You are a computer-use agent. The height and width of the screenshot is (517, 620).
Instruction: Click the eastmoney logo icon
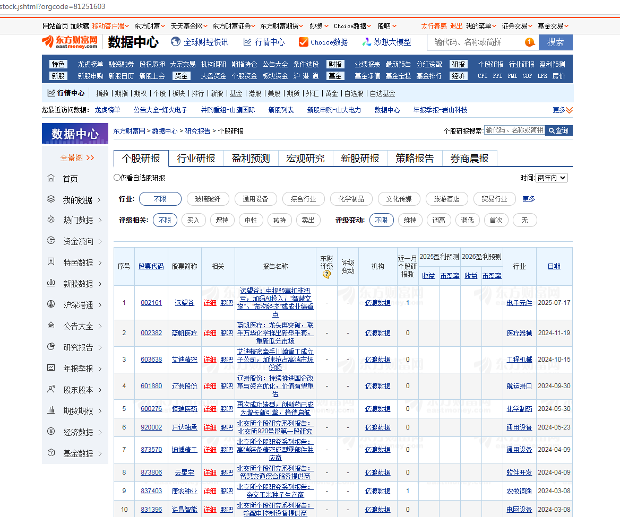(70, 41)
